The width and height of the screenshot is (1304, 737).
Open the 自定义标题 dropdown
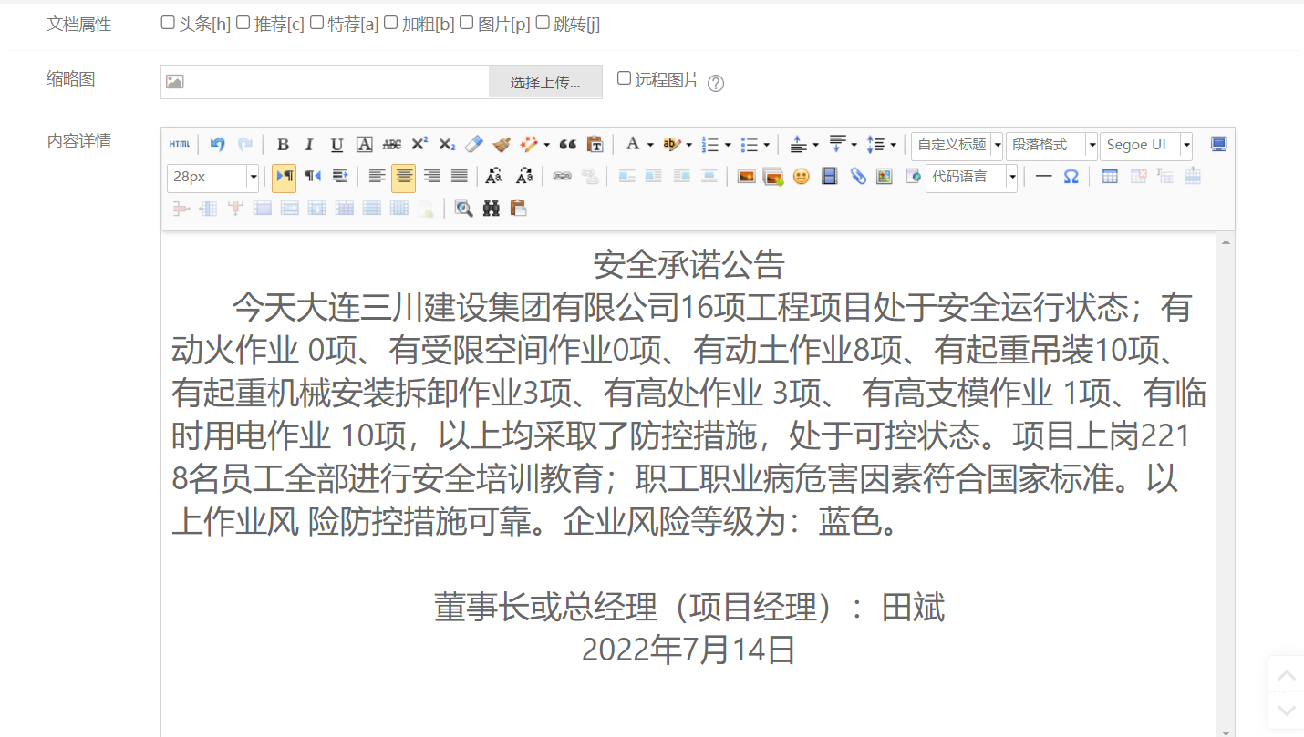coord(957,145)
